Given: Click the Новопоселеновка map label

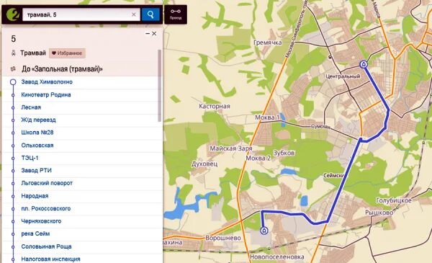Looking at the screenshot, I should (x=277, y=257).
